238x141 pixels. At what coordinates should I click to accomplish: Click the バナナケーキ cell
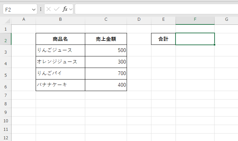coord(60,85)
